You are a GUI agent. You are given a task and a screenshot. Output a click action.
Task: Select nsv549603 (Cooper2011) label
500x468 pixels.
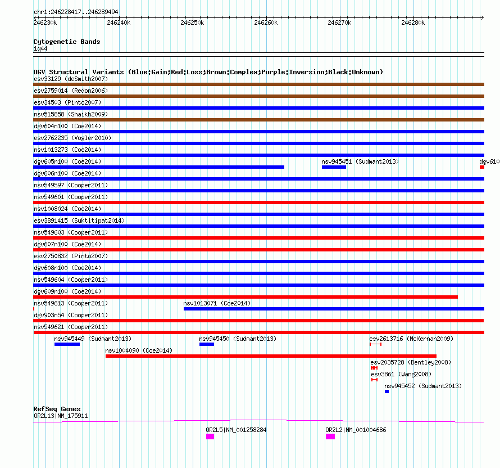coord(71,232)
